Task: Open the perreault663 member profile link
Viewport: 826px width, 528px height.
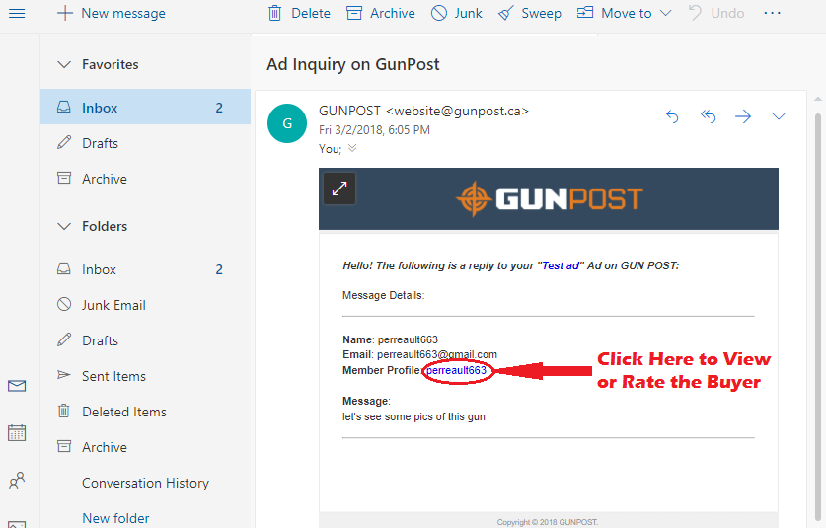Action: click(456, 370)
